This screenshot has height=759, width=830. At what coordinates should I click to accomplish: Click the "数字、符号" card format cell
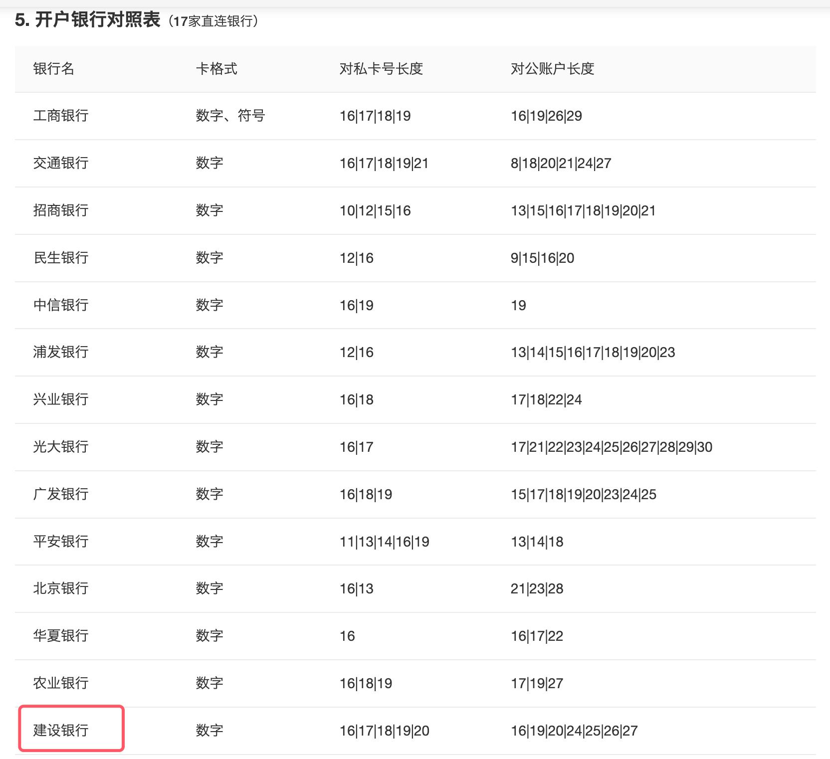(x=230, y=116)
